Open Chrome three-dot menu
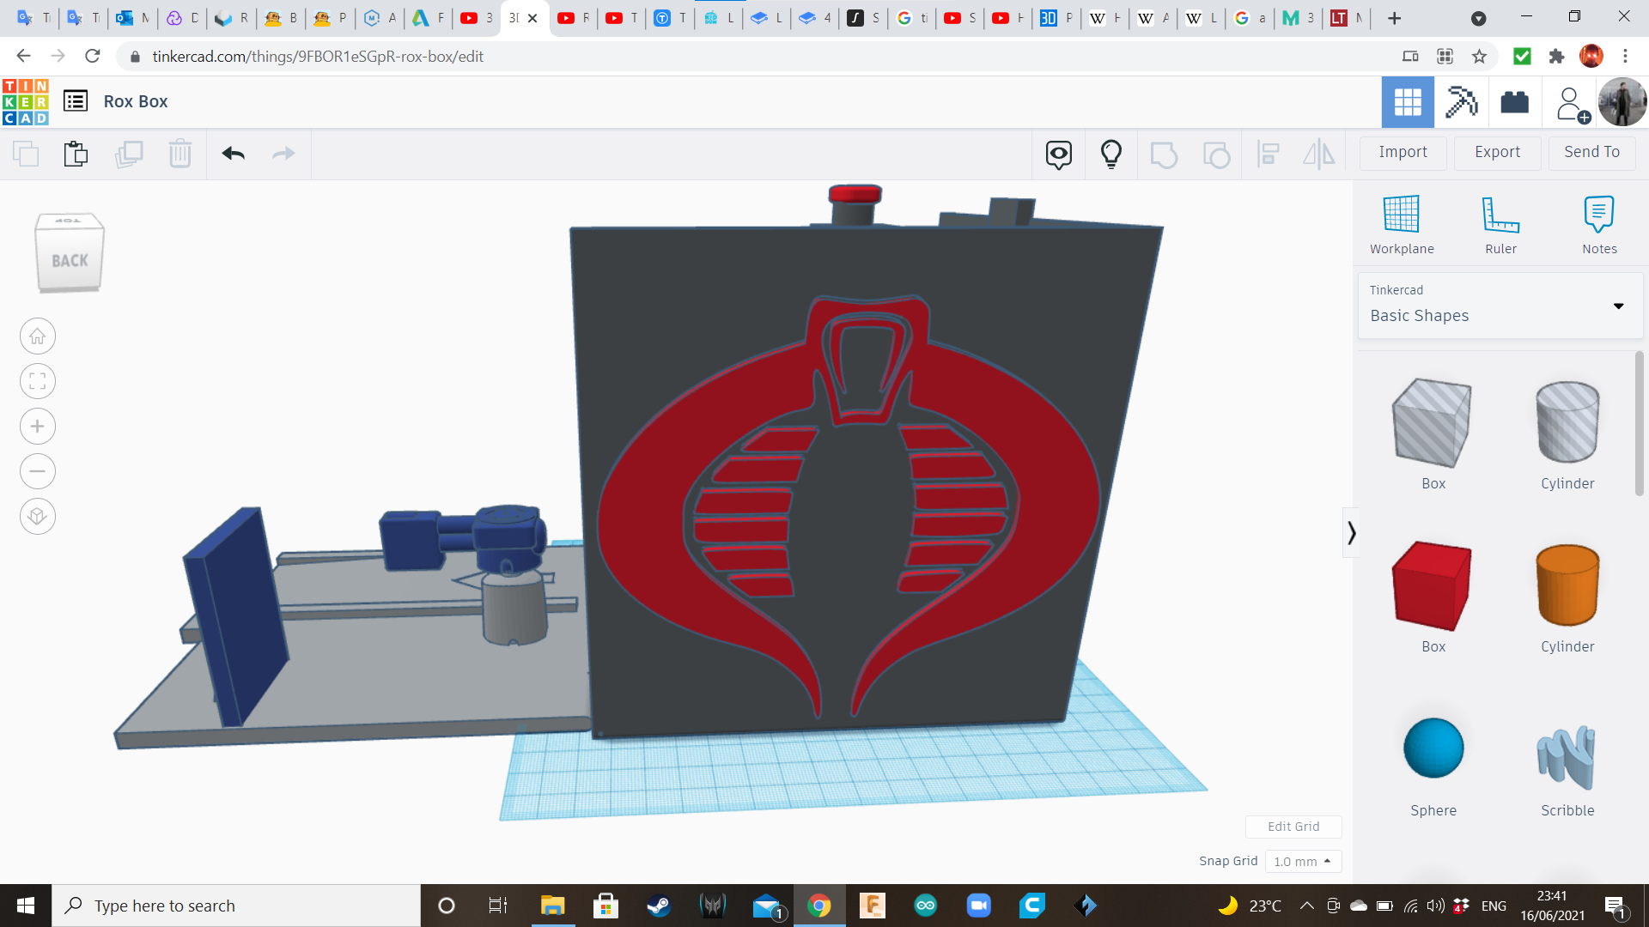Viewport: 1649px width, 927px height. (1625, 57)
